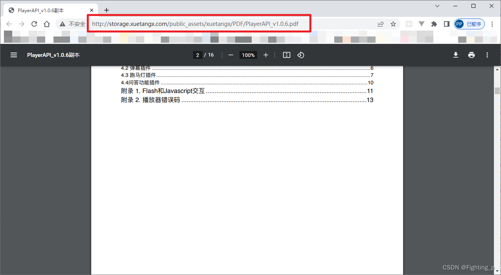Rotate the PDF counterclockwise
The height and width of the screenshot is (275, 501).
[300, 55]
